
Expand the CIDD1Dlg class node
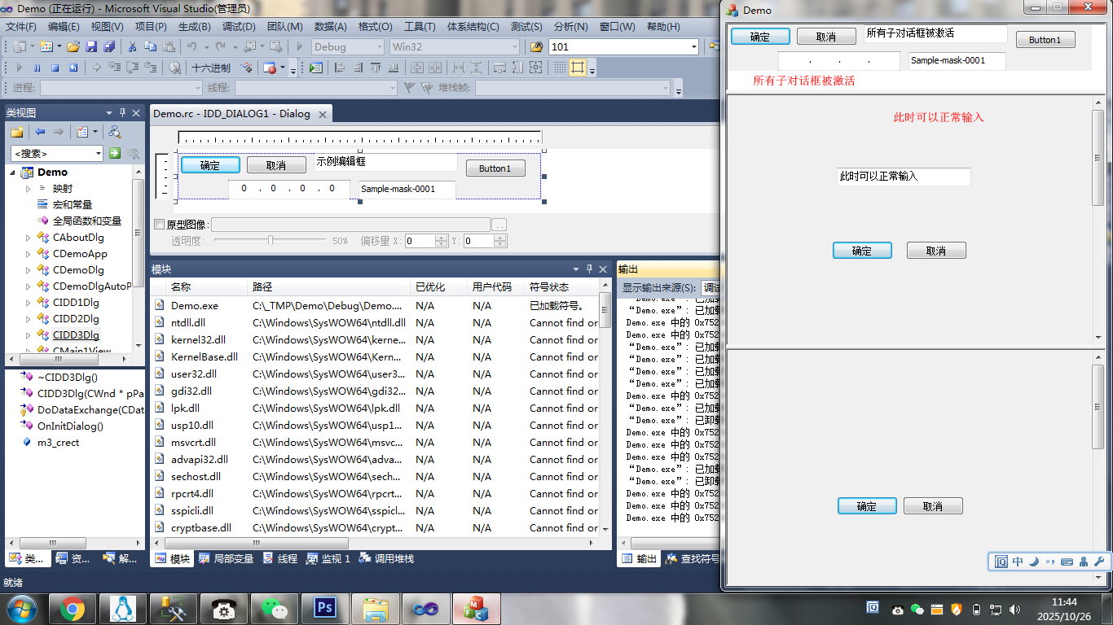pyautogui.click(x=29, y=303)
